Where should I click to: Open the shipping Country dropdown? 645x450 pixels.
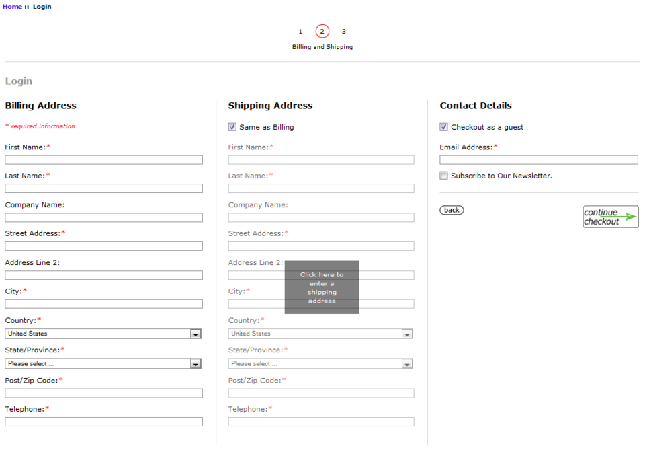407,333
